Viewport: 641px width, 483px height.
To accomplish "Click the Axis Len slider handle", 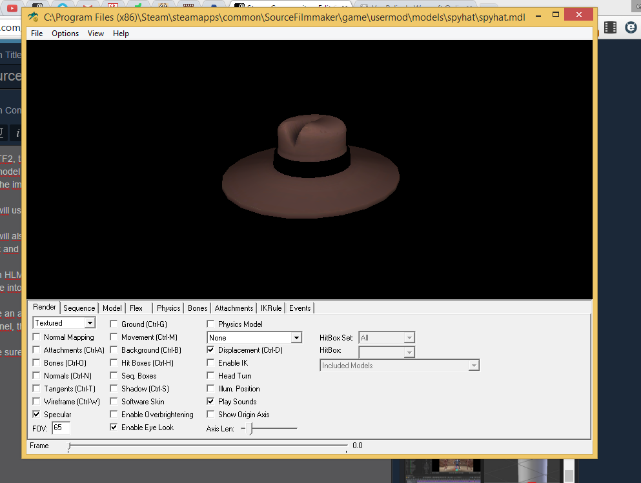I will [251, 428].
